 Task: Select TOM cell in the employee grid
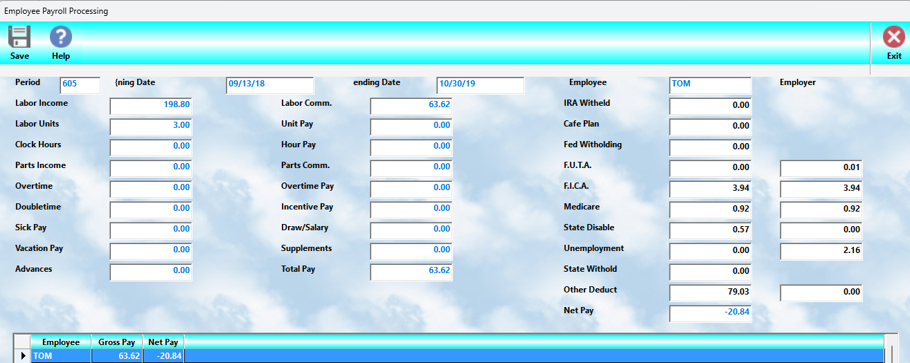[61, 357]
